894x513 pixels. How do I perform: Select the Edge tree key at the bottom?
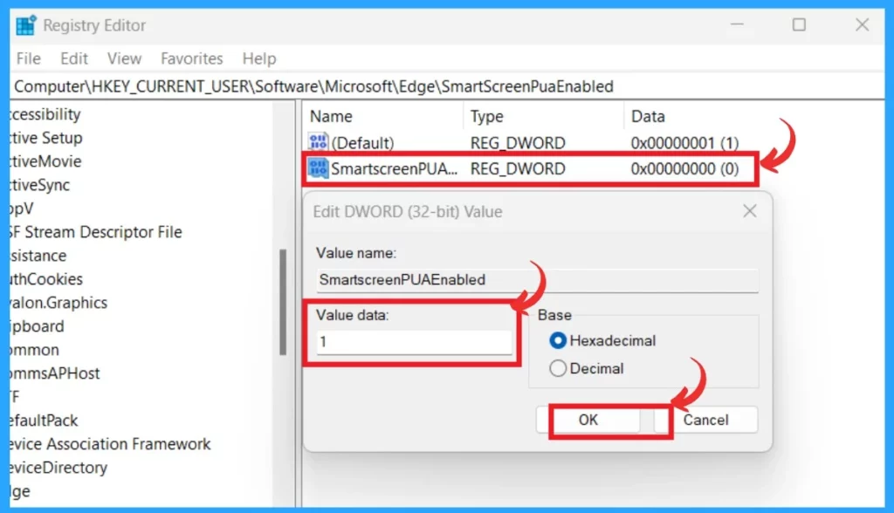pyautogui.click(x=20, y=491)
